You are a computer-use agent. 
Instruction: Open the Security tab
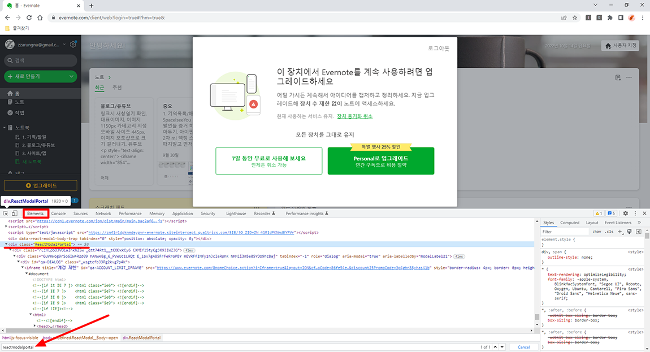click(x=207, y=214)
